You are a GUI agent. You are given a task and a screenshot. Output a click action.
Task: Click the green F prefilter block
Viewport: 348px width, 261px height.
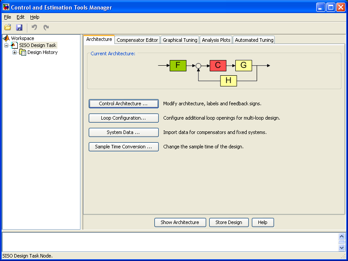pyautogui.click(x=178, y=66)
